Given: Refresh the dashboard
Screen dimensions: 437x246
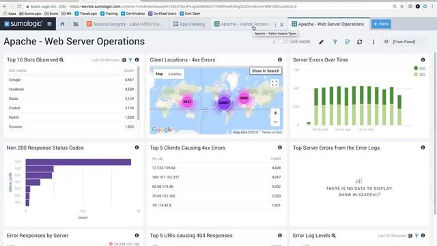Looking at the screenshot, I should [360, 42].
